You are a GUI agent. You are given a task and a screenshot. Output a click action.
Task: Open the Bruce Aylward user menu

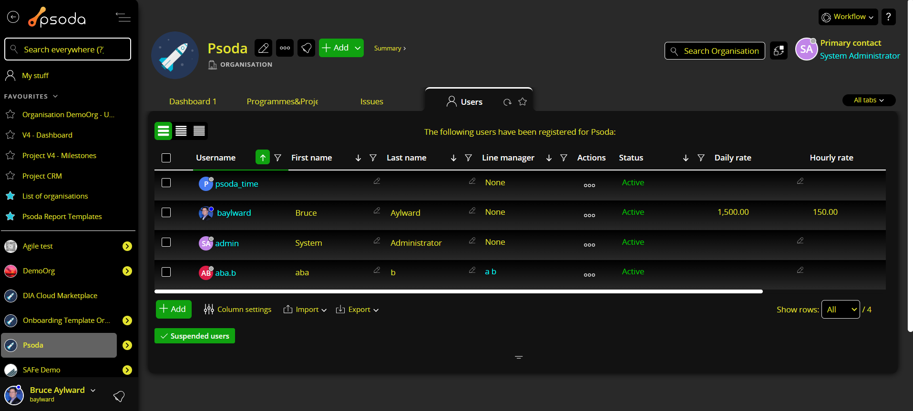63,390
